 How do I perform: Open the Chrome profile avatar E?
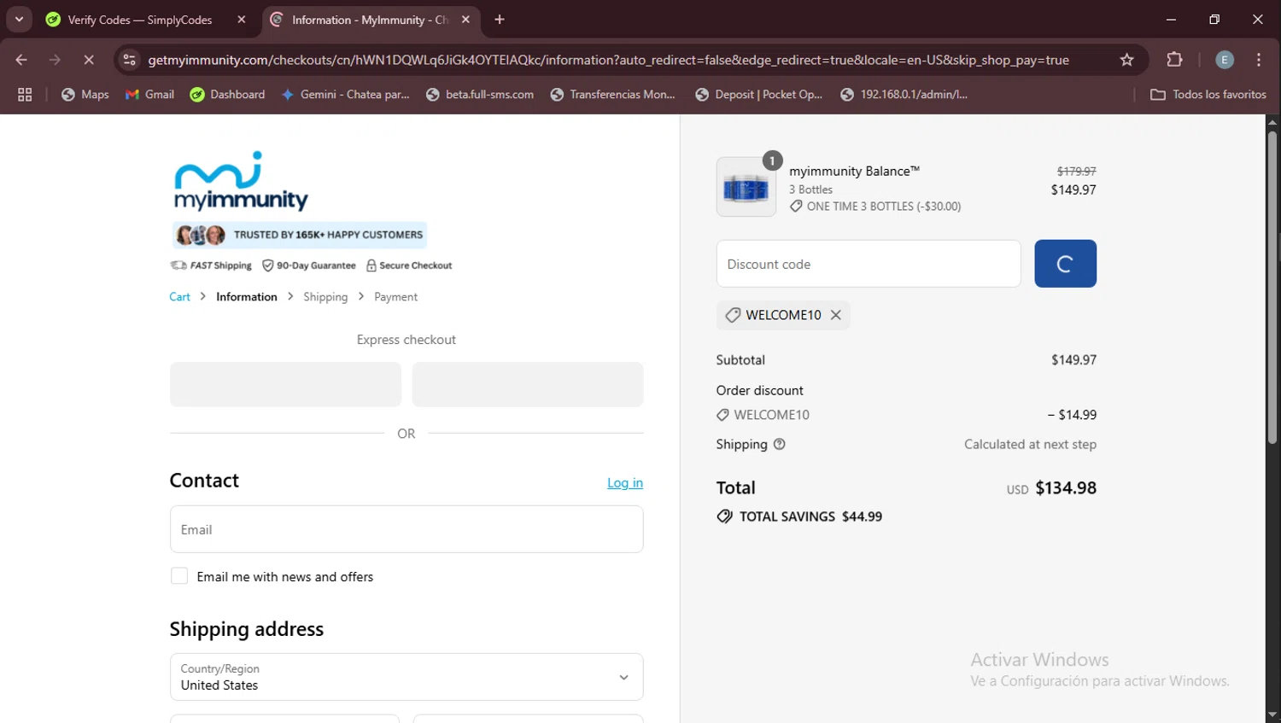coord(1225,60)
